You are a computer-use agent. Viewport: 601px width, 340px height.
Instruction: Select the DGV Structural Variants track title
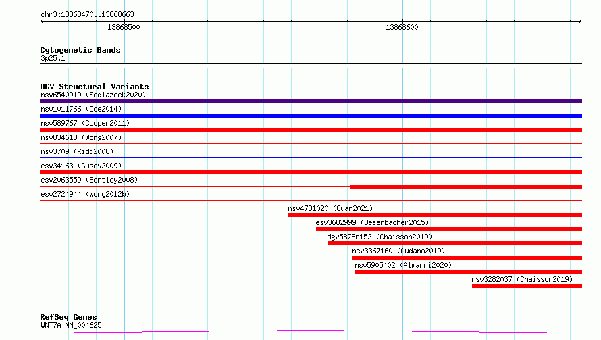pyautogui.click(x=95, y=87)
